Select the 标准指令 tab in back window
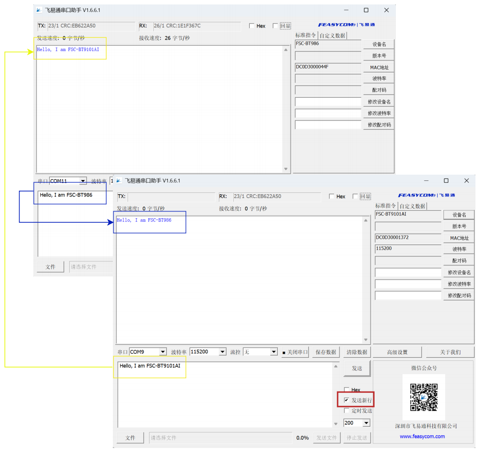This screenshot has height=456, width=483. [x=306, y=36]
